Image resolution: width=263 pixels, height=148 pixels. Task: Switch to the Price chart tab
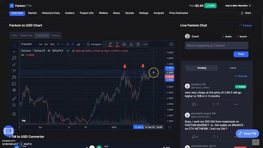[x=14, y=35]
